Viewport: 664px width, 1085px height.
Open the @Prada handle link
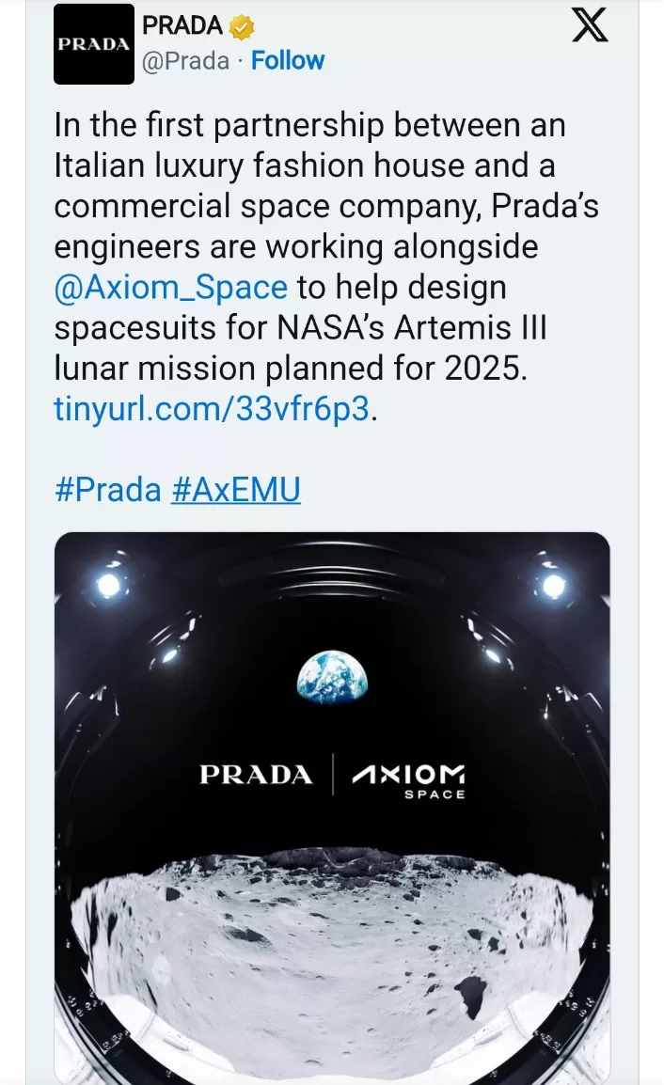pos(185,60)
